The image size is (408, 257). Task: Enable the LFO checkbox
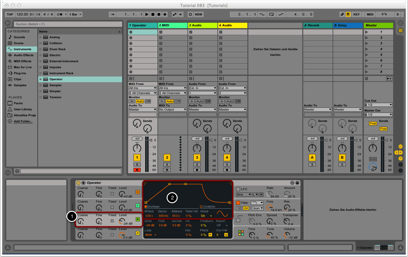[238, 189]
